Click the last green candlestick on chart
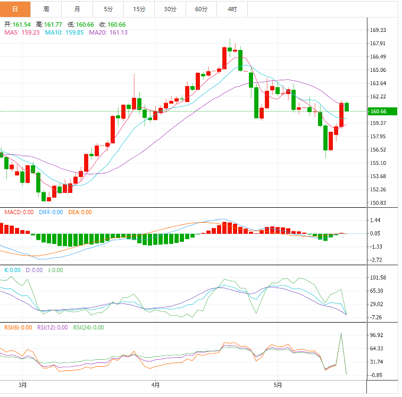Viewport: 402px width, 397px height. pyautogui.click(x=347, y=106)
